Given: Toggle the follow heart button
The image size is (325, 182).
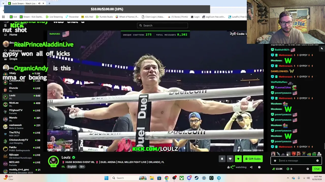Looking at the screenshot, I should (230, 159).
